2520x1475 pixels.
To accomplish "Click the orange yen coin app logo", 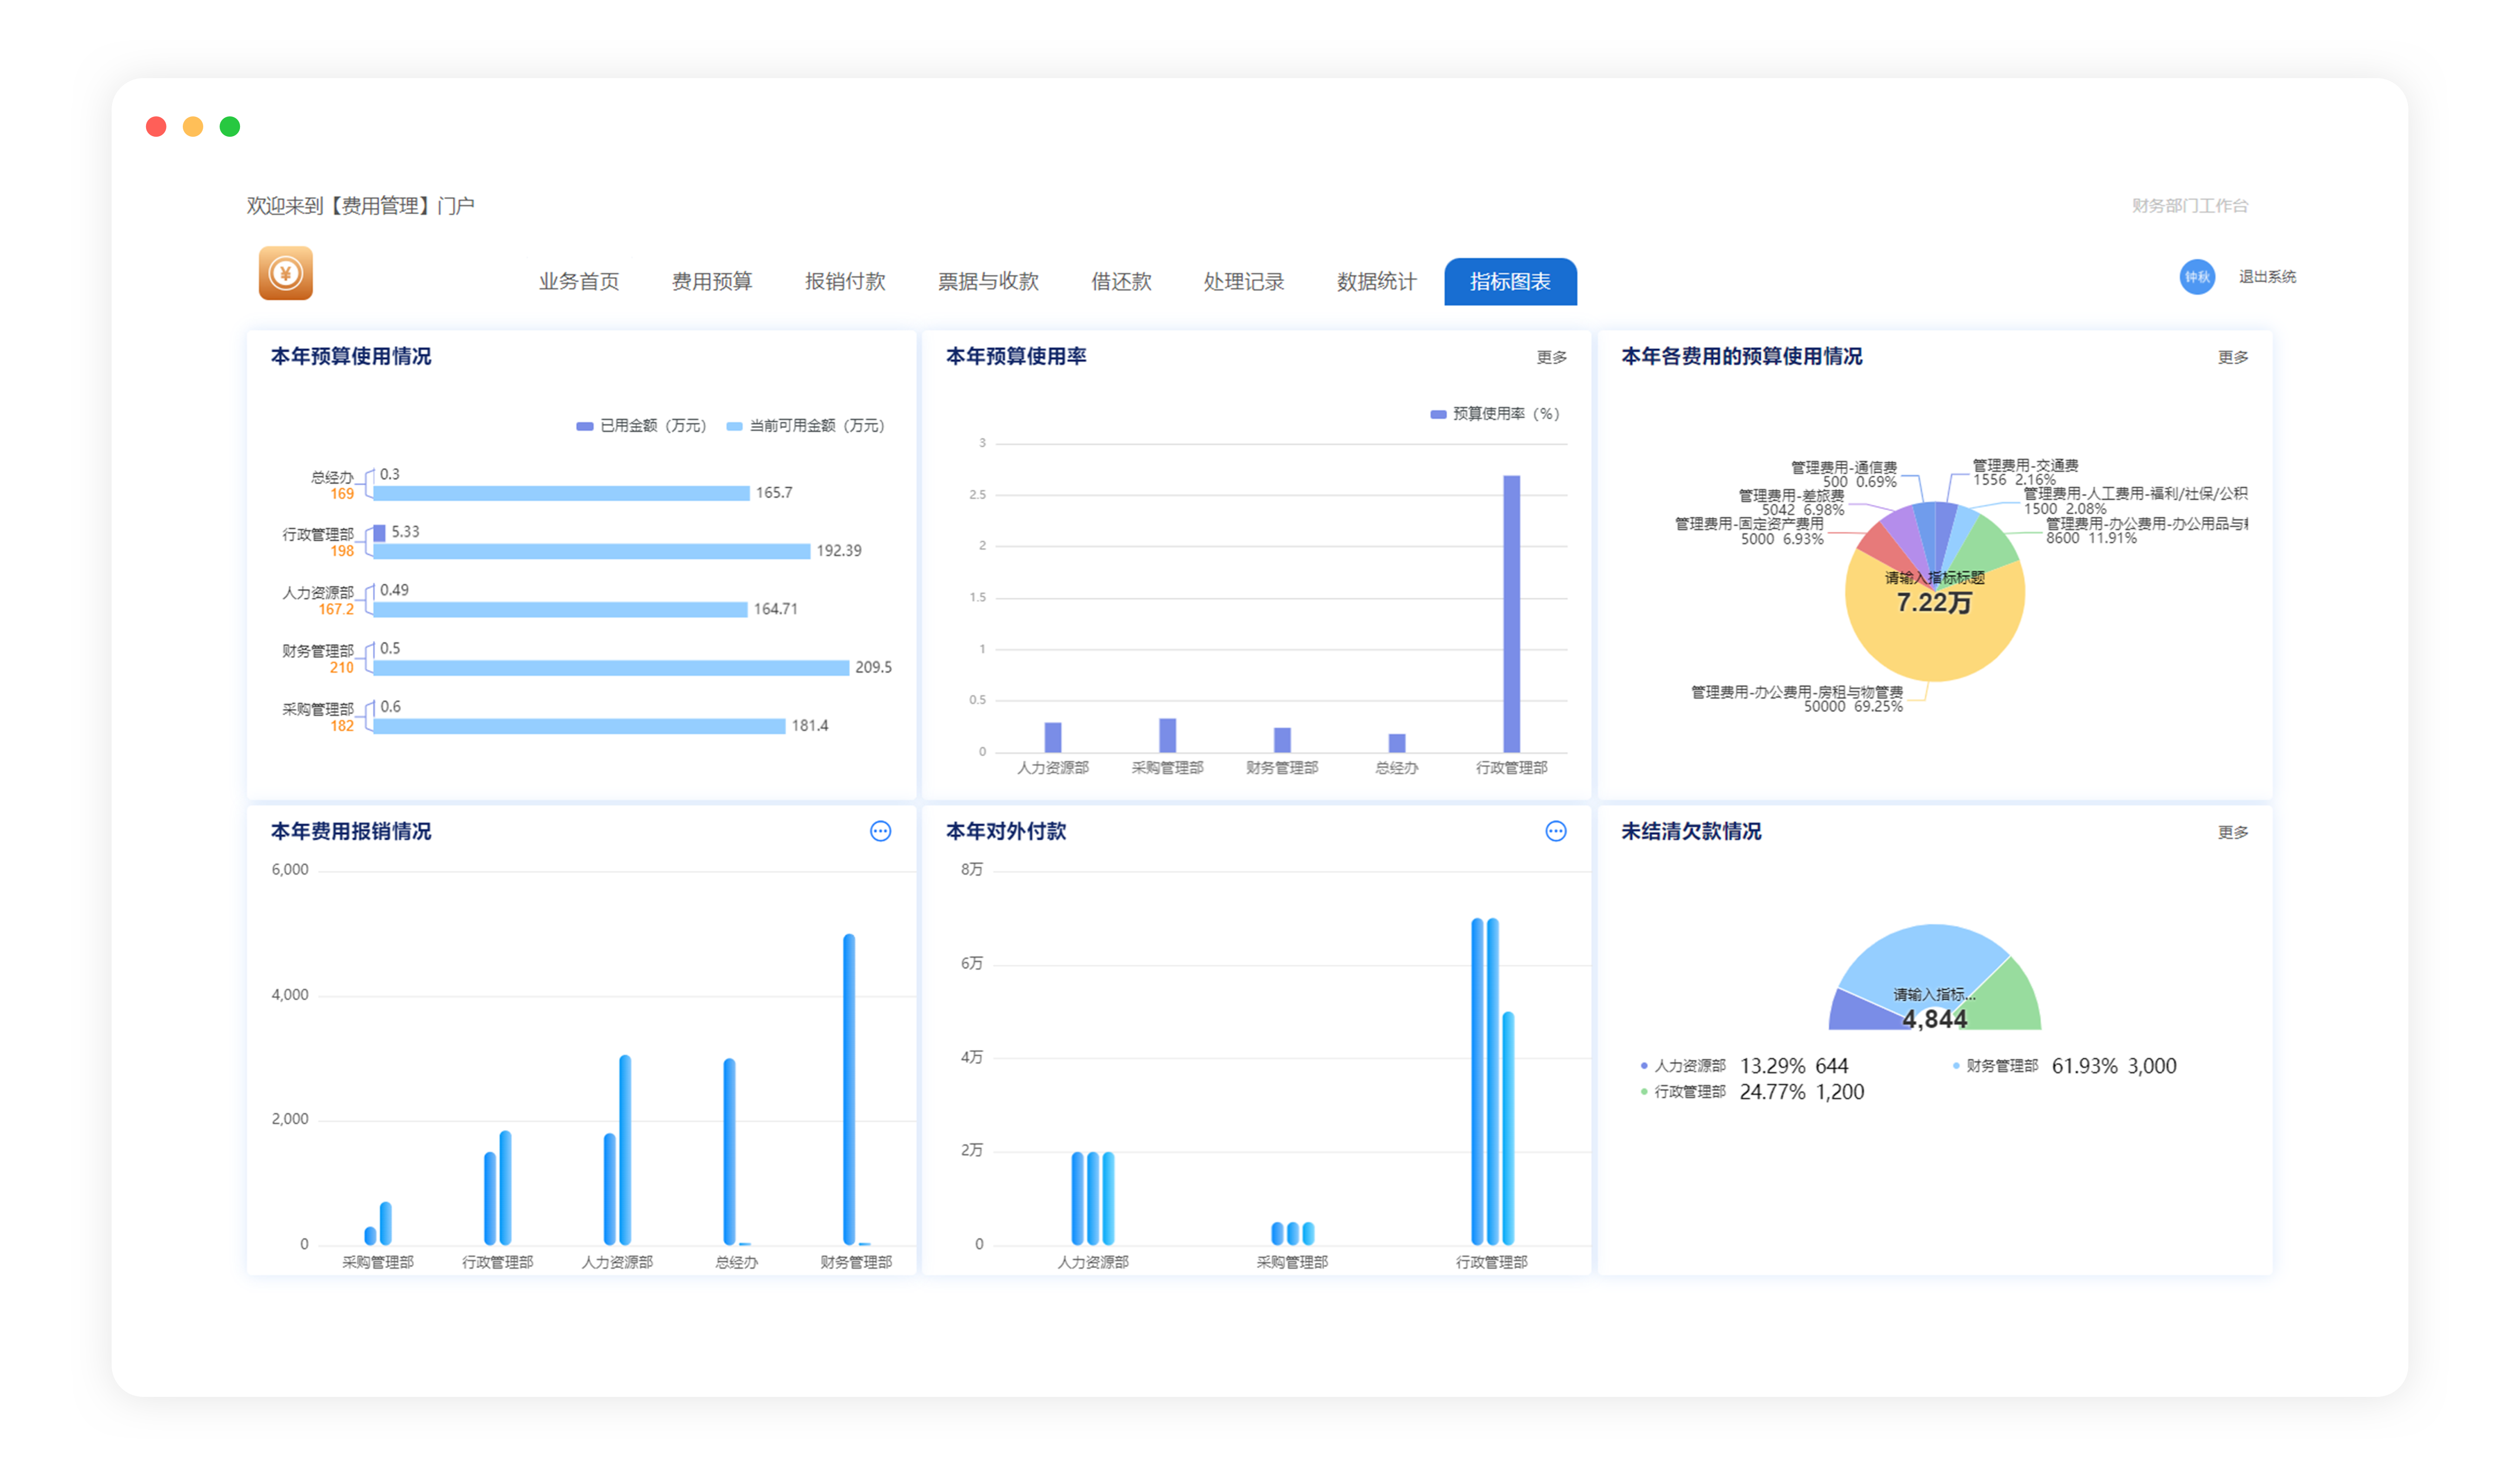I will pos(285,273).
